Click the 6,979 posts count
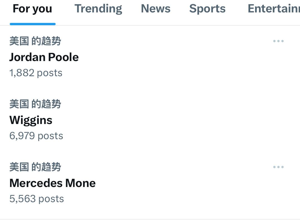This screenshot has width=300, height=223. click(x=36, y=136)
